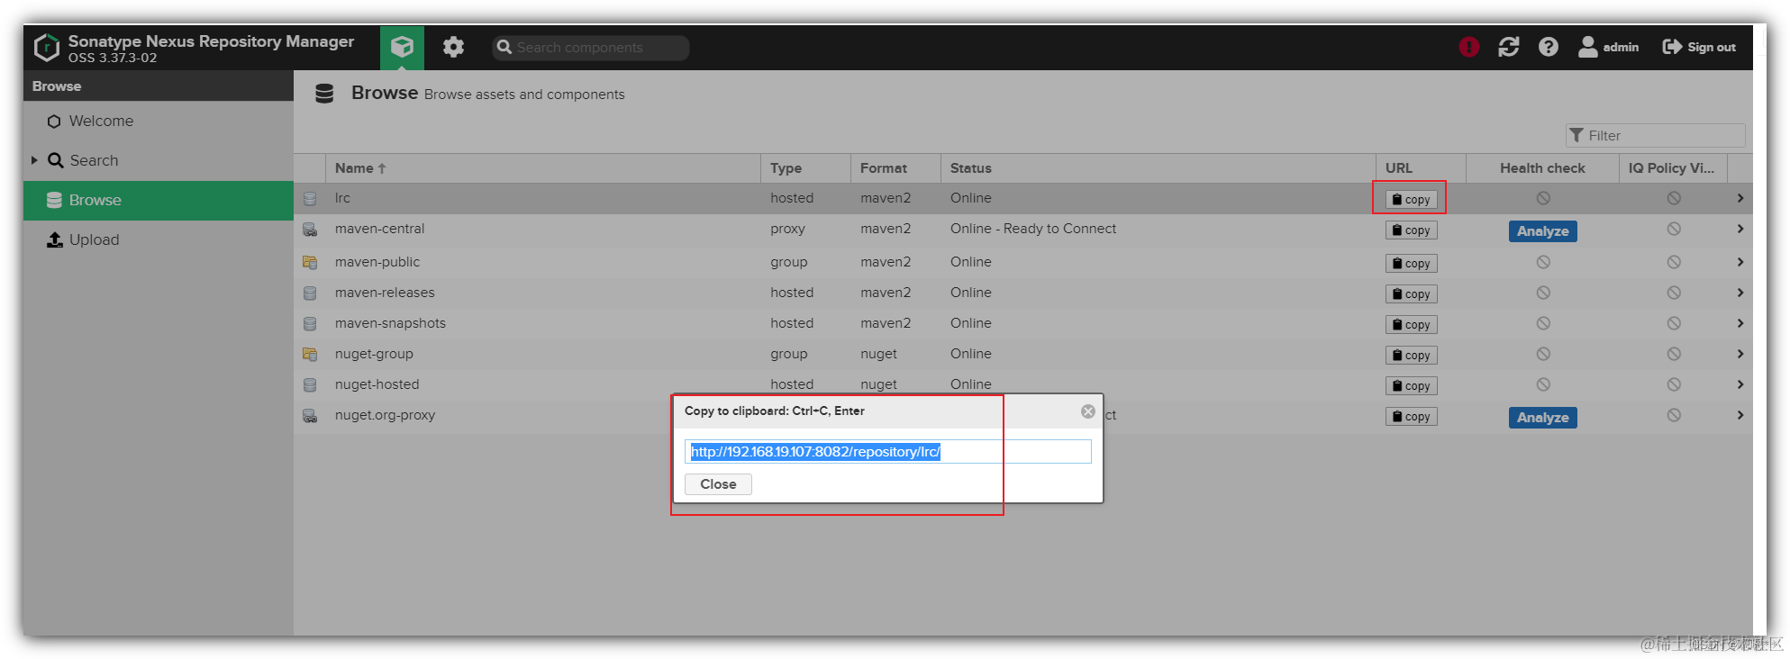Click the nuget.org-proxy repository icon
Screen dimensions: 1790x659
(310, 416)
